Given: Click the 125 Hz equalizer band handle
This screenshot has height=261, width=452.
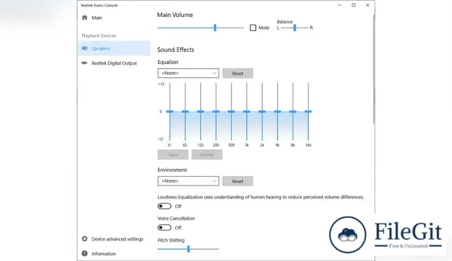Looking at the screenshot, I should 201,112.
